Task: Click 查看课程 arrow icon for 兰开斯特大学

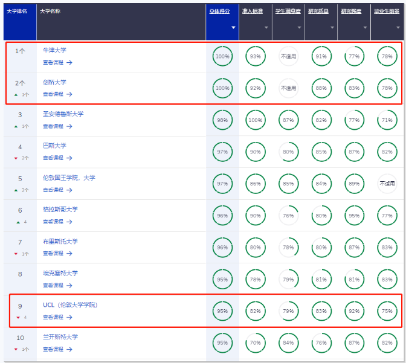Action: 69,350
